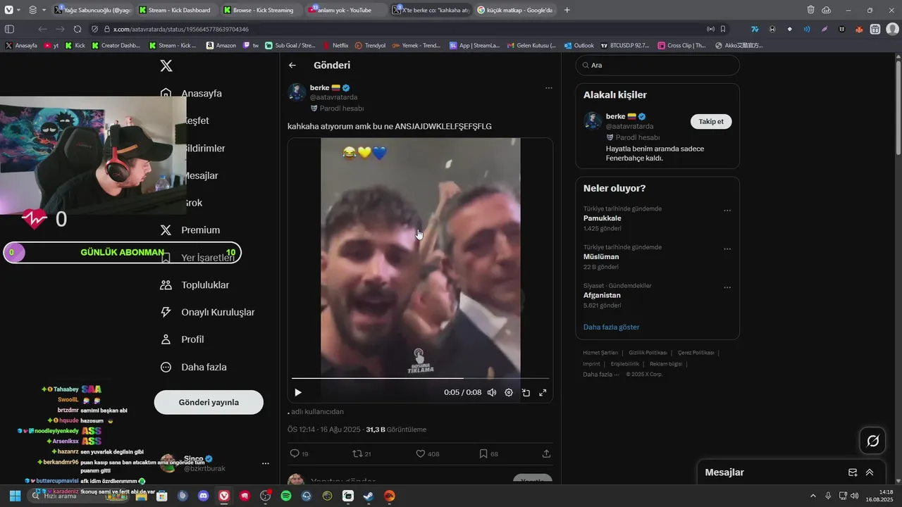Show hidden system tray icons chevron
The image size is (902, 507).
(813, 496)
